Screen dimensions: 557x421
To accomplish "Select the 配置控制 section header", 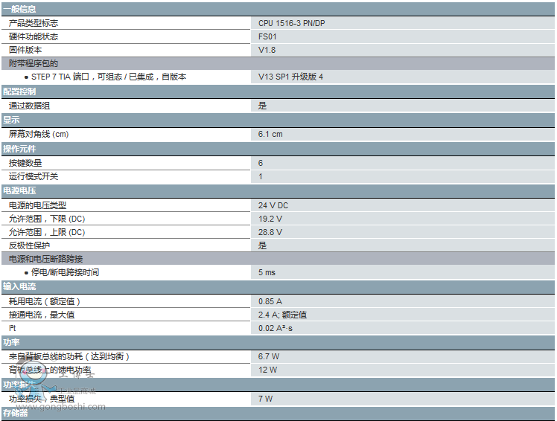I will tap(19, 91).
